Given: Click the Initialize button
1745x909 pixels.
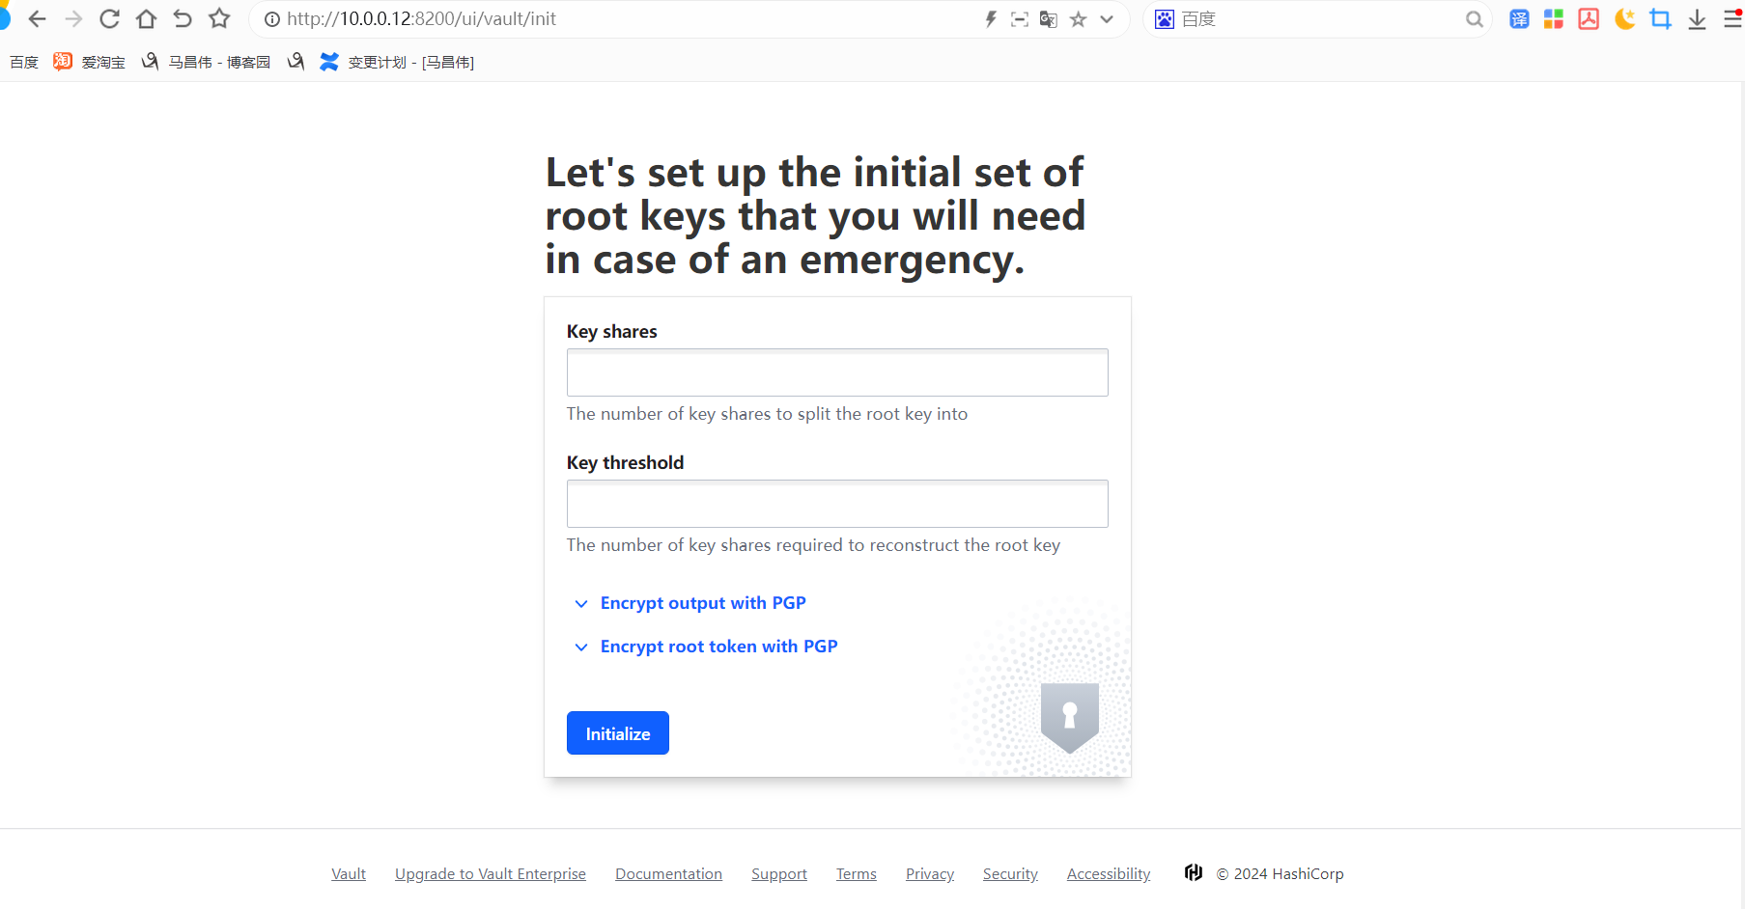Looking at the screenshot, I should 617,733.
